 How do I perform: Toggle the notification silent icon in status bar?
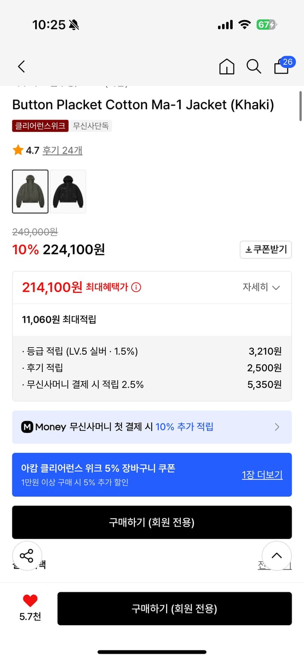[x=74, y=24]
